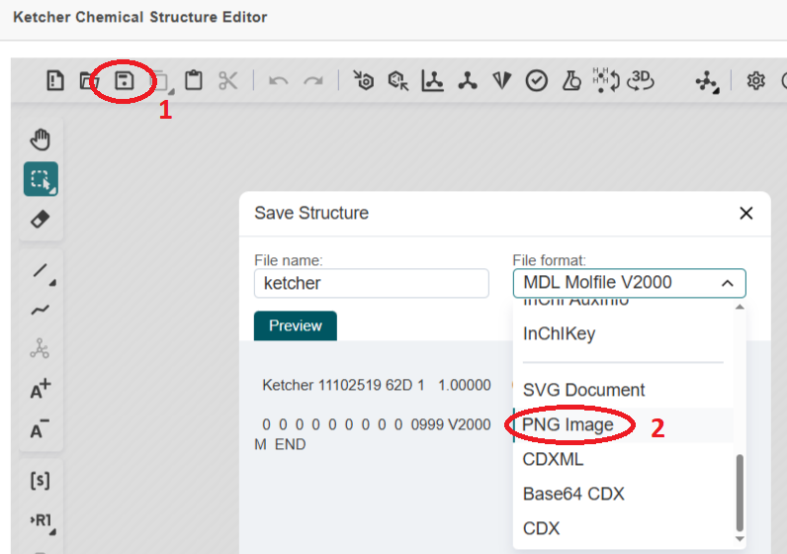The image size is (787, 554).
Task: Activate the rectangle Selection tool
Action: 41,179
